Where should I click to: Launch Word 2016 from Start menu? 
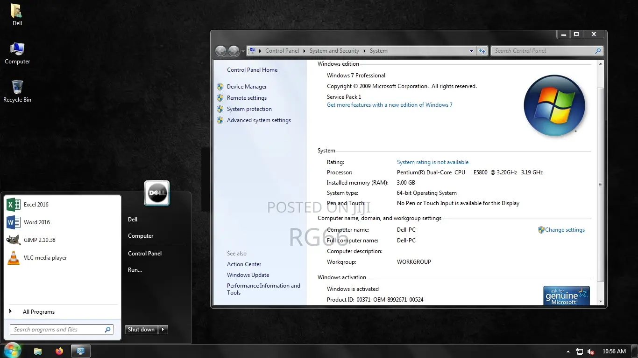tap(63, 222)
